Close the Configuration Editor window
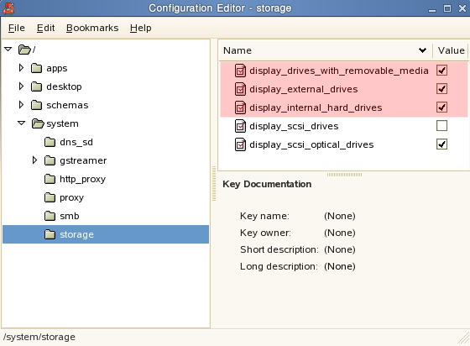Viewport: 470px width, 346px height. click(x=462, y=8)
